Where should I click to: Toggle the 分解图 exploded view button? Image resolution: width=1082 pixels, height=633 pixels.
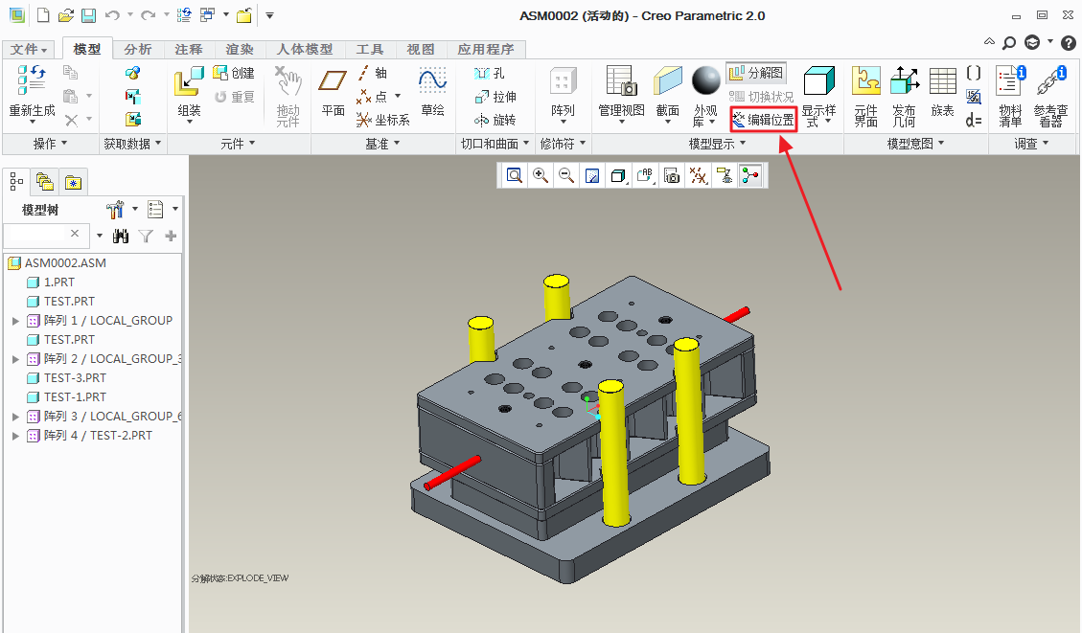756,73
